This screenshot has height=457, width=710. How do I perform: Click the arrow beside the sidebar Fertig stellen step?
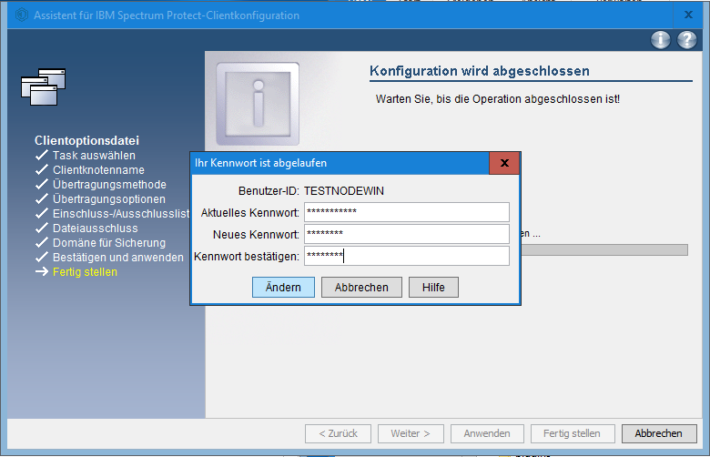click(x=41, y=272)
